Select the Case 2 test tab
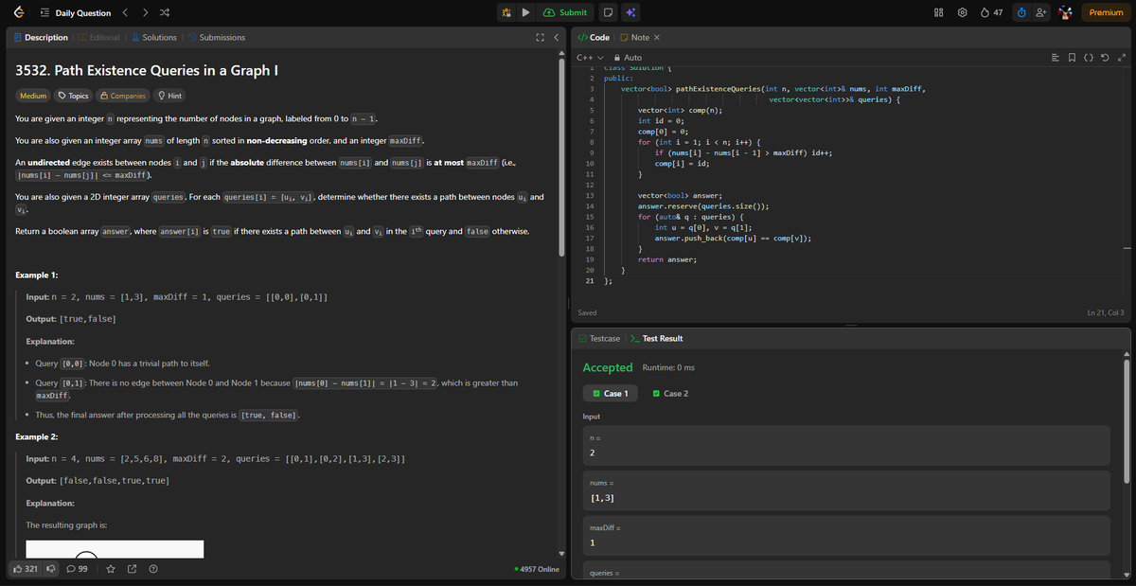Screen dimensions: 1136x586 (670, 393)
